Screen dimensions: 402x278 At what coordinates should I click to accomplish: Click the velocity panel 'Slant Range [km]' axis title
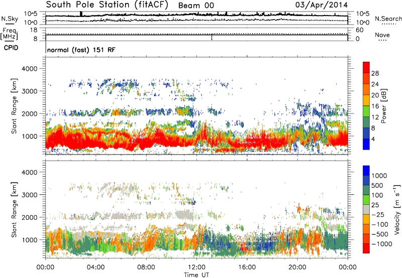(14, 210)
